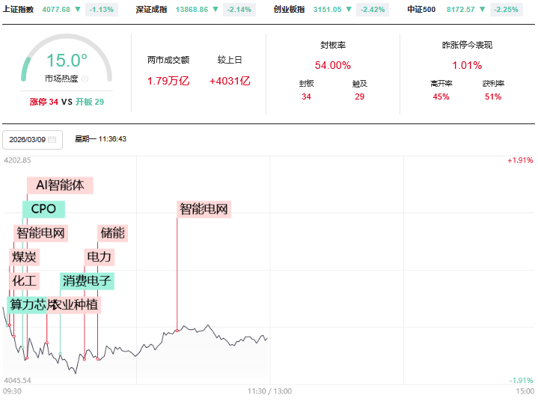The height and width of the screenshot is (401, 538).
Task: Click the 储能 sector label
Action: tap(112, 233)
